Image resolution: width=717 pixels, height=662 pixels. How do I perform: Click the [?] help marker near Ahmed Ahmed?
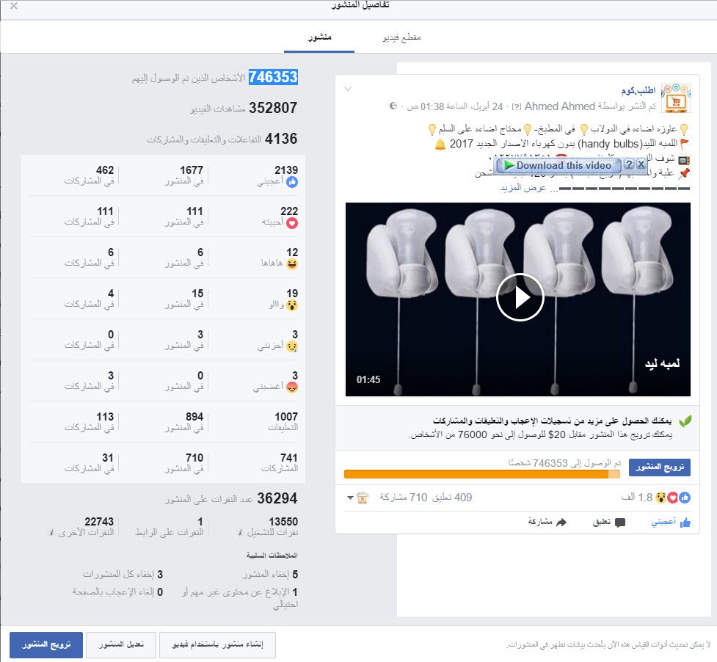point(516,106)
